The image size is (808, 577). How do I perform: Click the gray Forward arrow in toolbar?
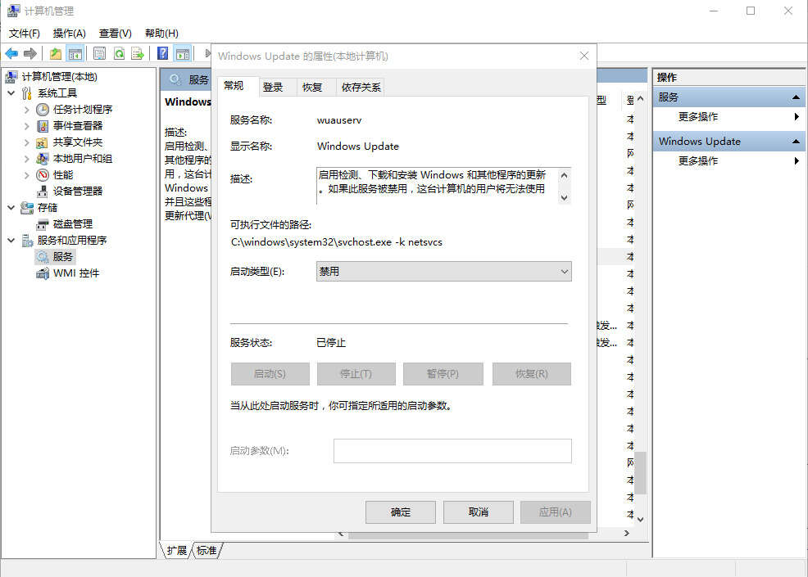coord(30,53)
